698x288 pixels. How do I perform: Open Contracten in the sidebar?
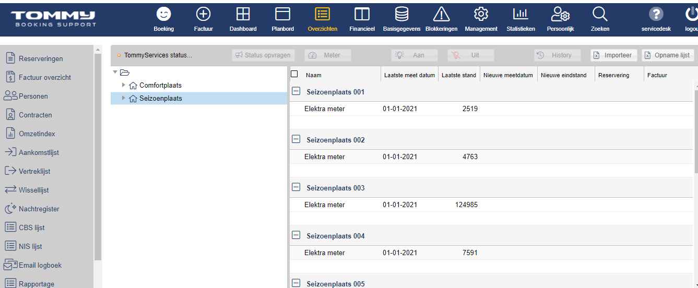click(36, 115)
